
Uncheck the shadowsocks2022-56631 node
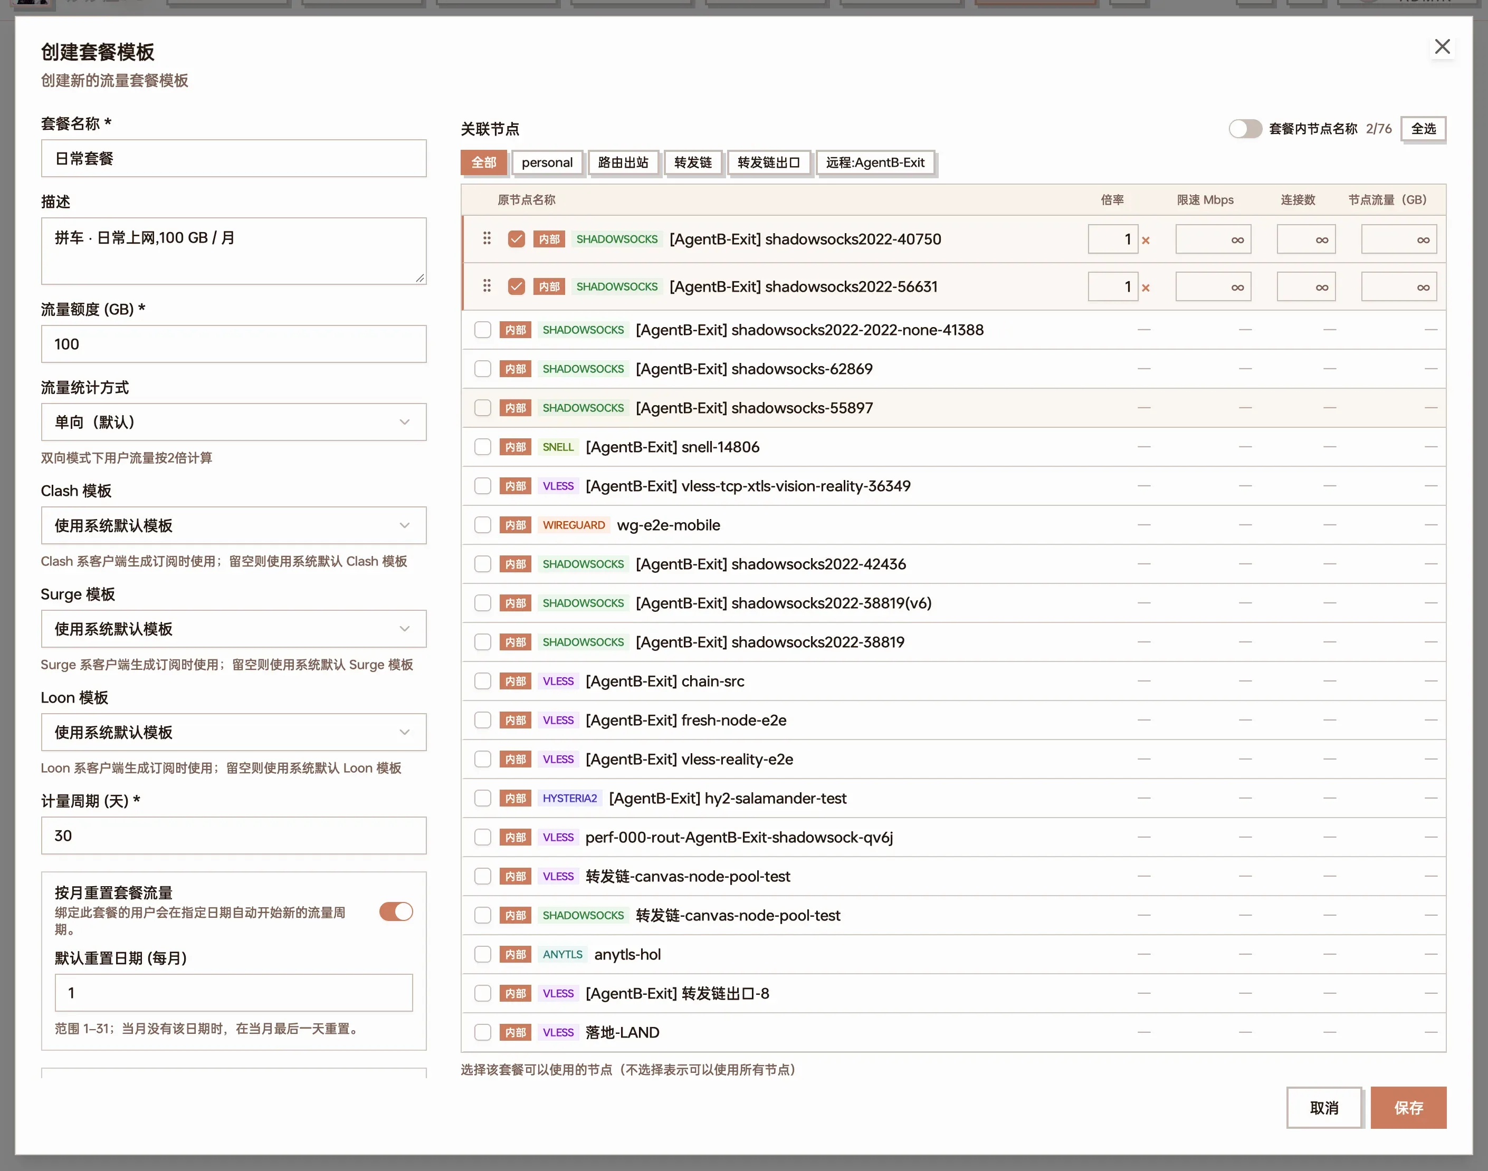click(x=517, y=286)
